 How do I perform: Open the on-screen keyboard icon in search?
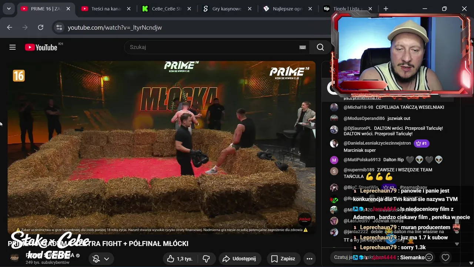coord(303,47)
